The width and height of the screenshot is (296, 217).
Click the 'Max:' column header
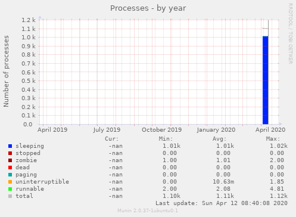(273, 139)
